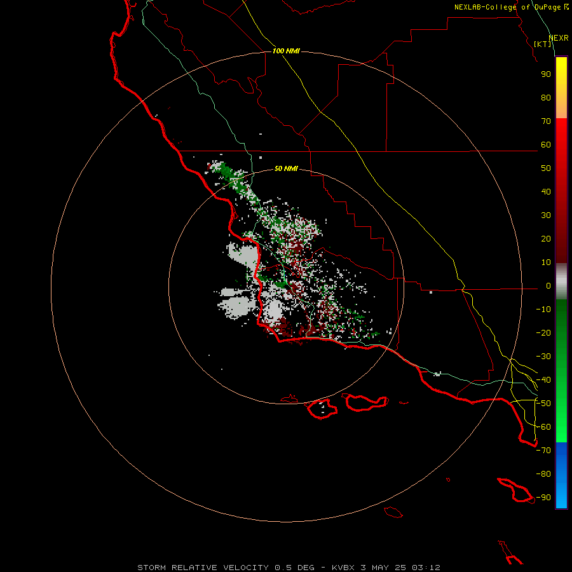The height and width of the screenshot is (572, 572).
Task: Click the -60 value on velocity scale
Action: tap(543, 427)
